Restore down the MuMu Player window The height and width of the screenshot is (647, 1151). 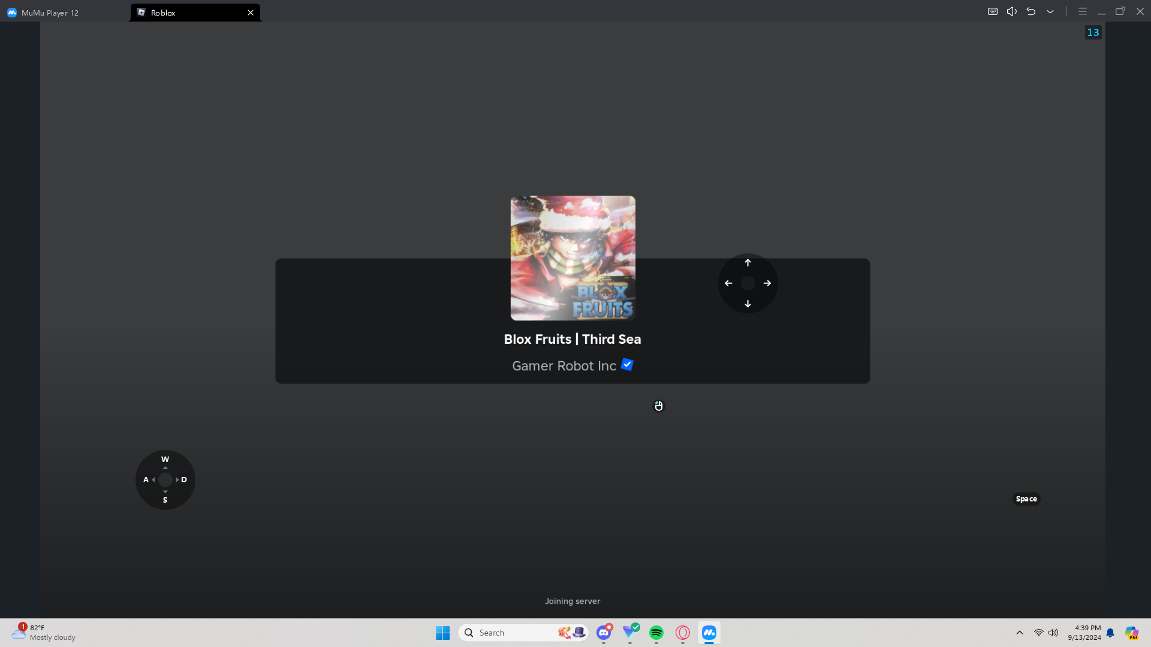(x=1120, y=11)
